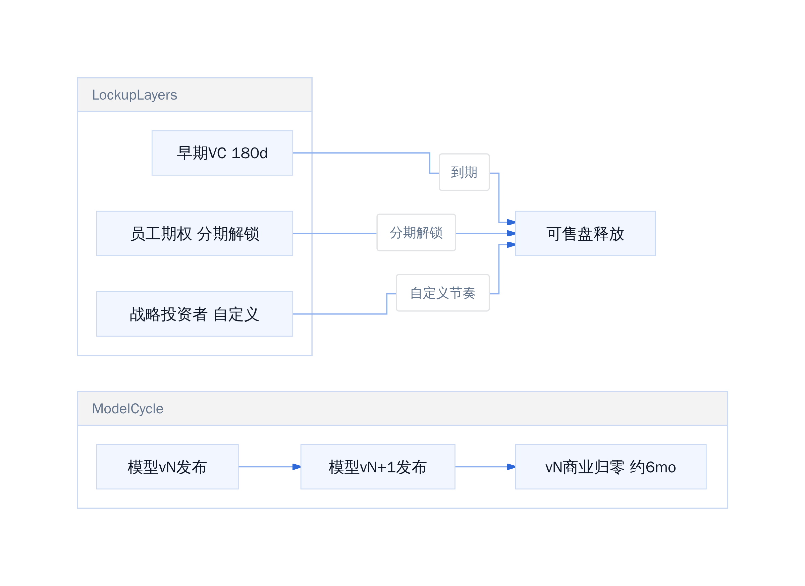Click connector line from 早期VC 180d to 到期
The height and width of the screenshot is (586, 805).
pos(362,153)
